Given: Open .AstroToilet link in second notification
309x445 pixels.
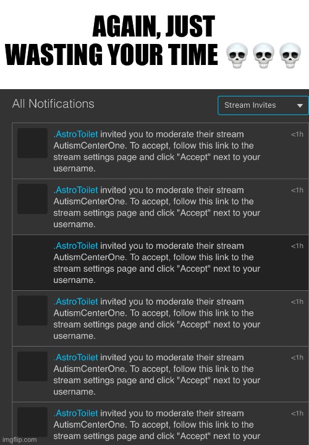Looking at the screenshot, I should [x=75, y=190].
